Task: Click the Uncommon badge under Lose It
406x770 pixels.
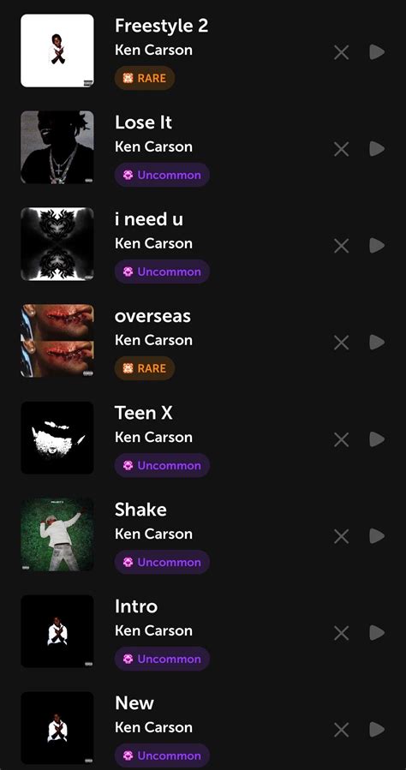Action: pos(162,175)
